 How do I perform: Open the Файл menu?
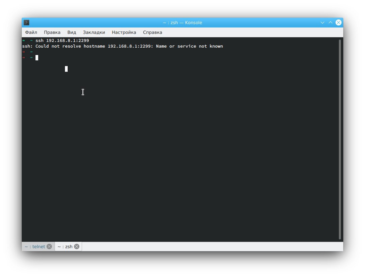click(31, 33)
